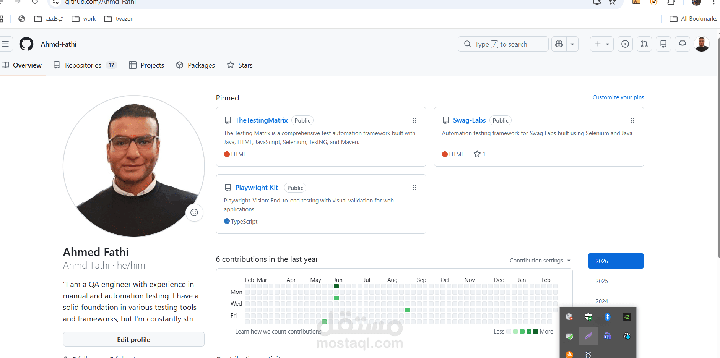Switch to the Repositories tab
The width and height of the screenshot is (720, 358).
point(83,65)
